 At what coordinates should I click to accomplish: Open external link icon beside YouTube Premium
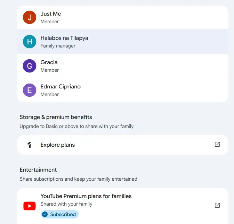(217, 205)
